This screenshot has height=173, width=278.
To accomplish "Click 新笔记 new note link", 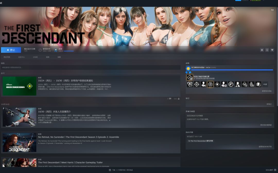I will pos(269,104).
